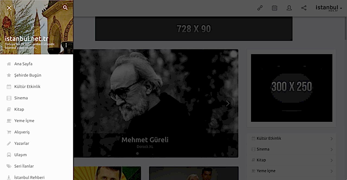Expand Kültür Etkinlik chevron in right panel
This screenshot has height=180, width=347.
[x=332, y=139]
